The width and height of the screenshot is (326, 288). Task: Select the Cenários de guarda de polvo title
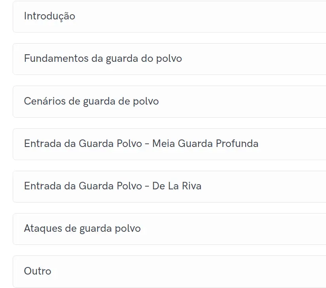[91, 101]
